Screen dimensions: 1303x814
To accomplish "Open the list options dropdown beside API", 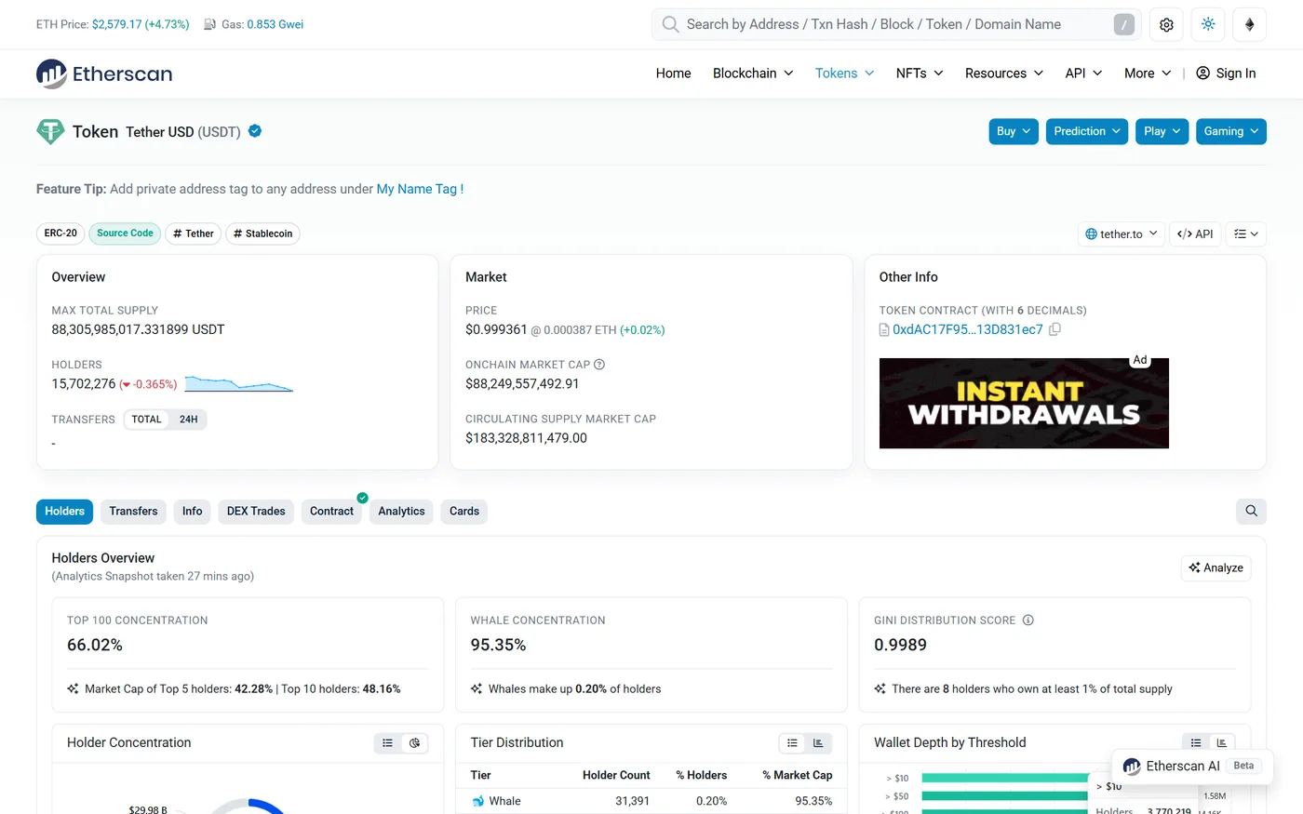I will tap(1246, 234).
